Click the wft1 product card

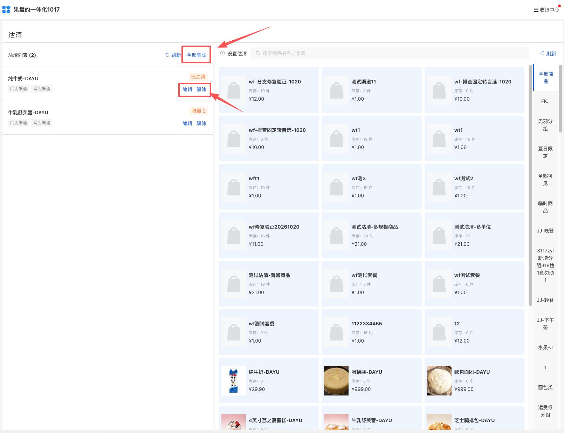[269, 187]
